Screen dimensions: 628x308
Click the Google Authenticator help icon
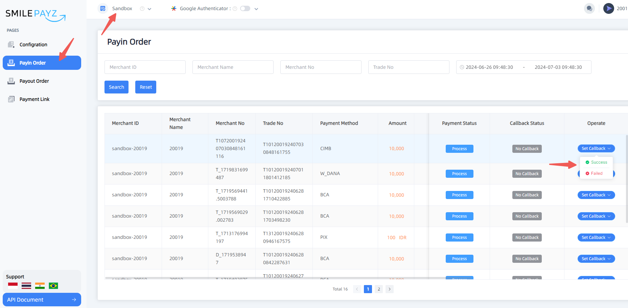(x=235, y=9)
